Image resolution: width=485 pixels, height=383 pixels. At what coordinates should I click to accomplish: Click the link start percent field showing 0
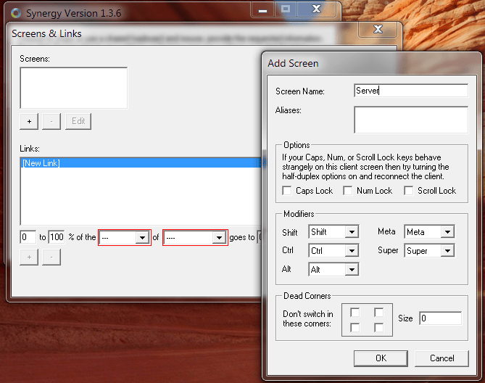pos(28,237)
